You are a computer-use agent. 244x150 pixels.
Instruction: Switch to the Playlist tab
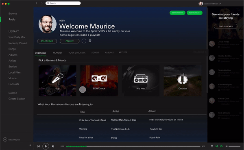(58, 53)
